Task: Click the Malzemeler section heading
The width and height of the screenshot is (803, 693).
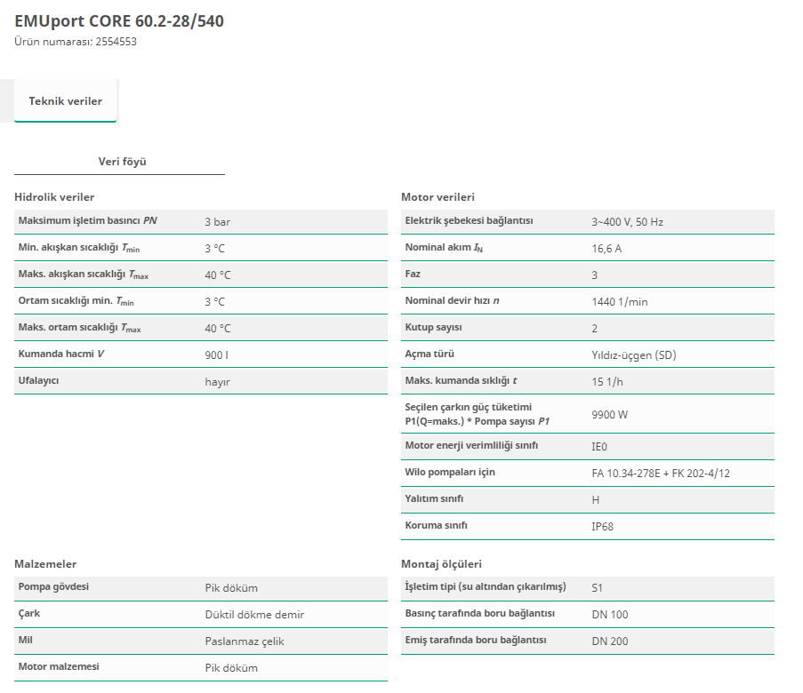Action: point(45,564)
